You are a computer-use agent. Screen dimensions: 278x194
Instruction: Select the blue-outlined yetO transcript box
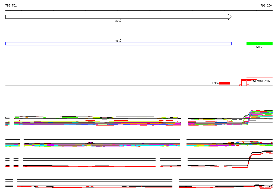(118, 44)
